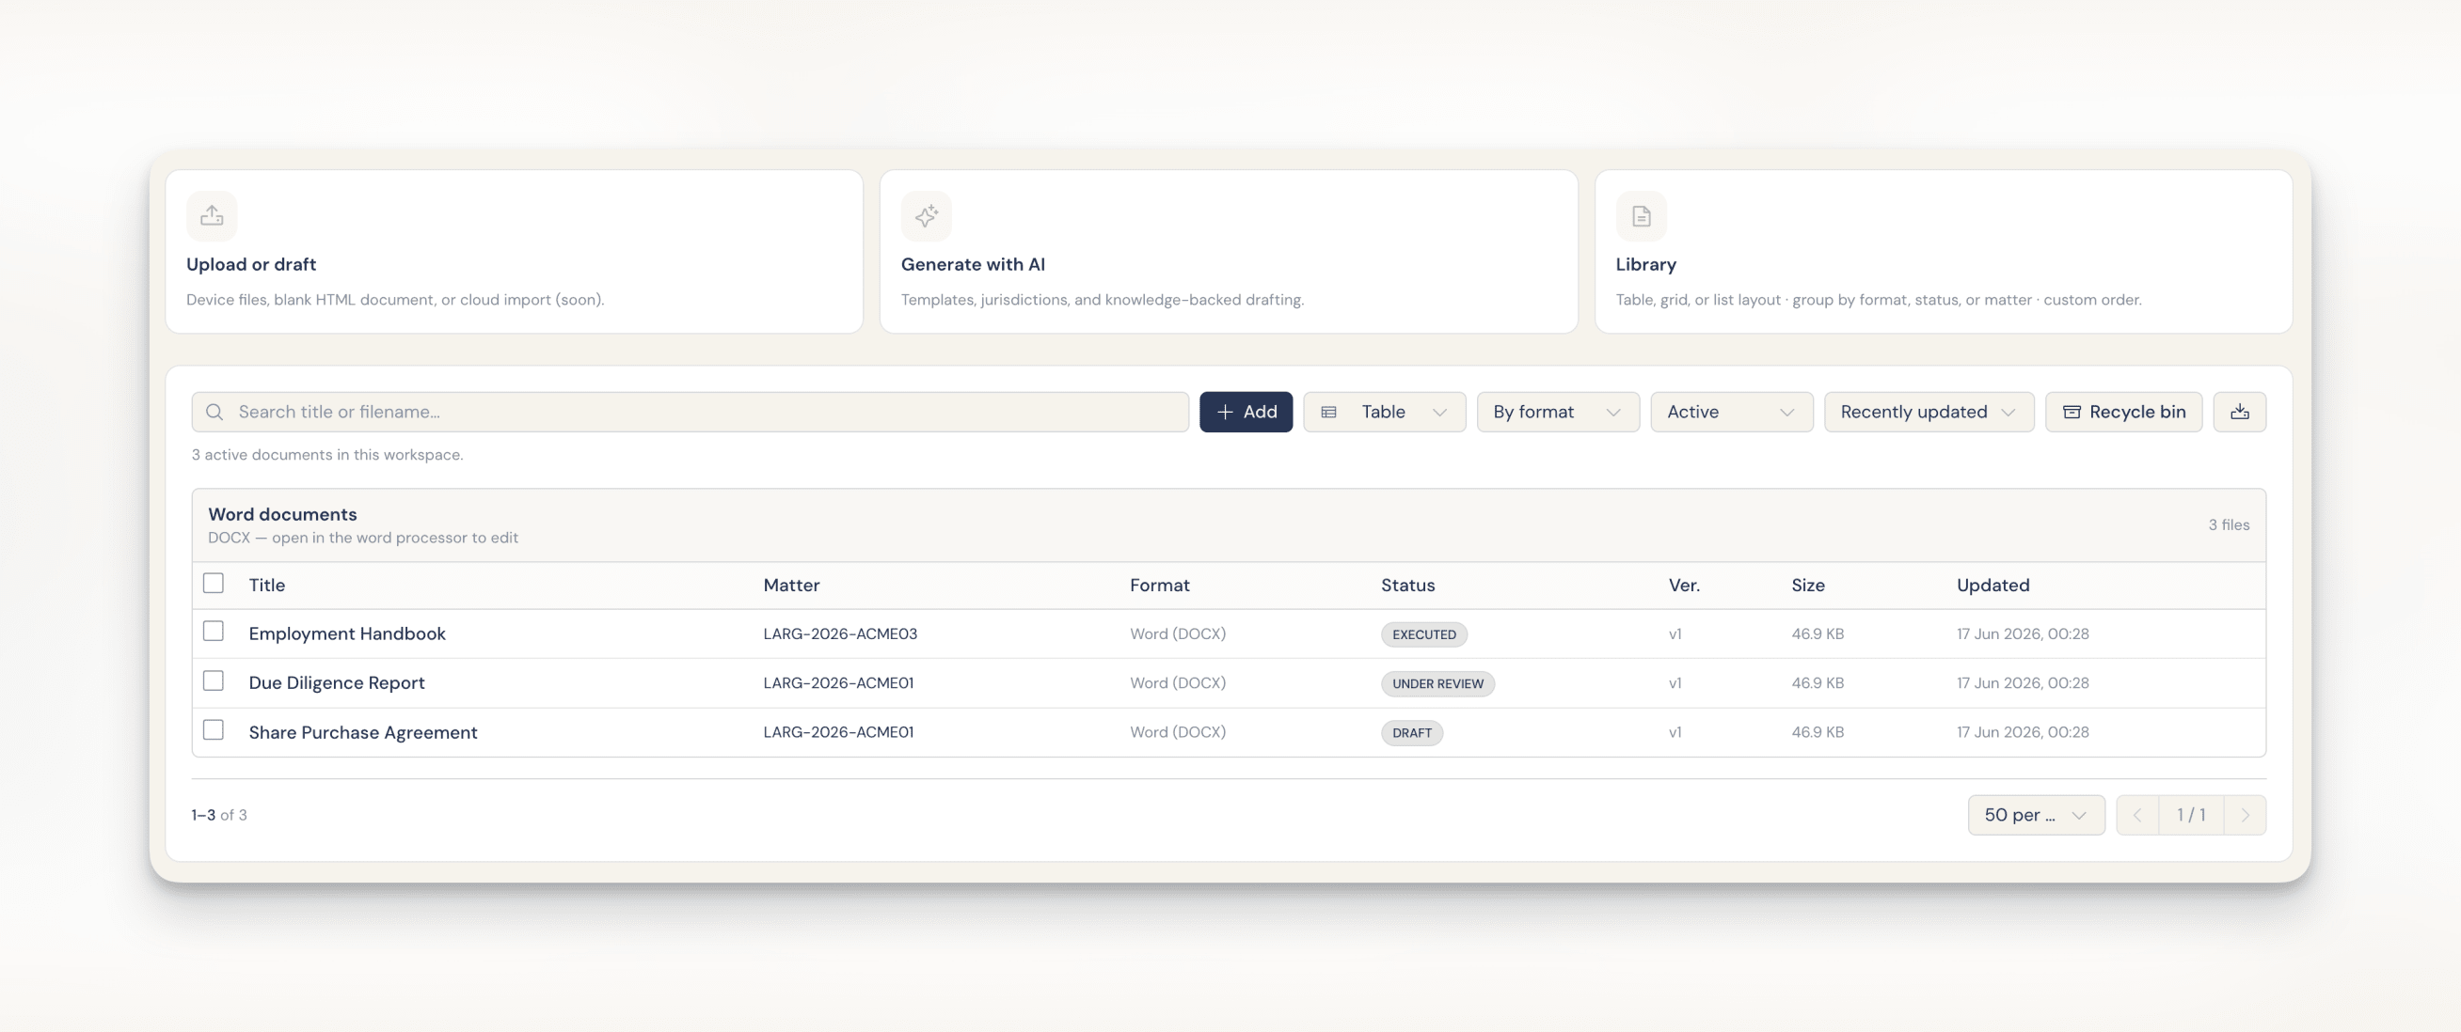Image resolution: width=2461 pixels, height=1032 pixels.
Task: Click the 1 / 1 page indicator
Action: [2191, 814]
